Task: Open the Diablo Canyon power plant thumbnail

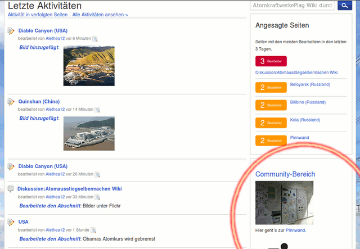Action: (89, 66)
